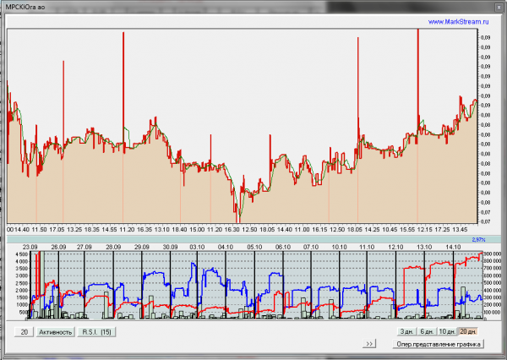This screenshot has height=360, width=507.
Task: Open the 'Активность' indicator button
Action: [55, 332]
